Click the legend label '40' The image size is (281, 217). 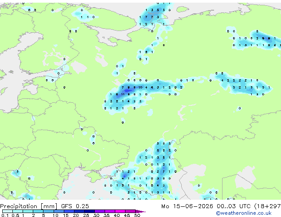117,215
